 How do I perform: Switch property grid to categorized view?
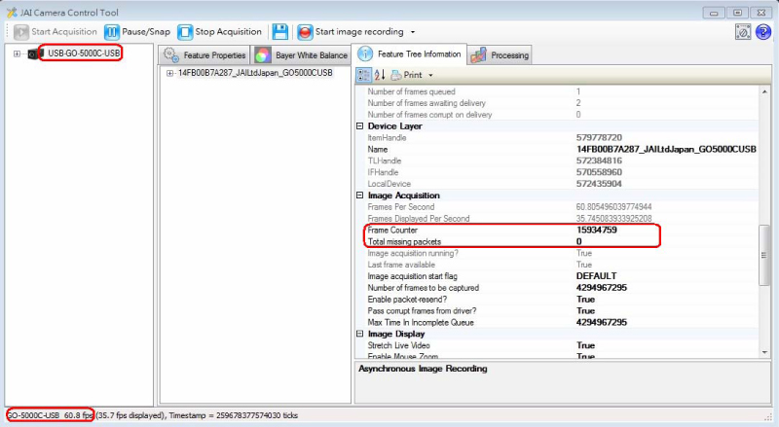pyautogui.click(x=363, y=75)
